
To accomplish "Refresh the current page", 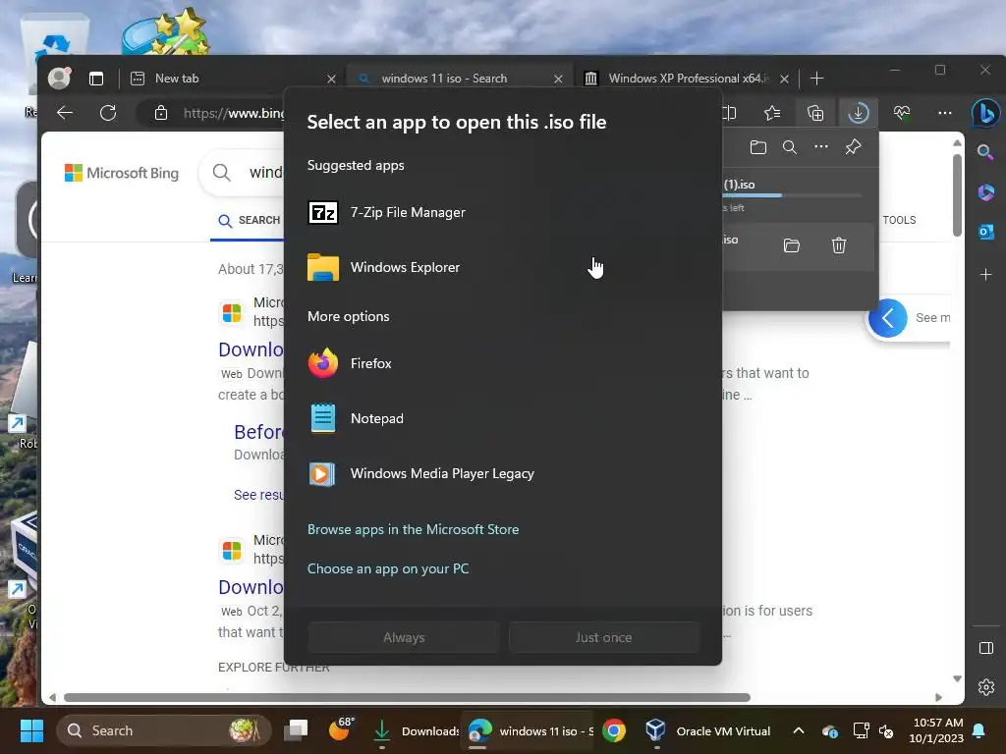I will tap(108, 114).
